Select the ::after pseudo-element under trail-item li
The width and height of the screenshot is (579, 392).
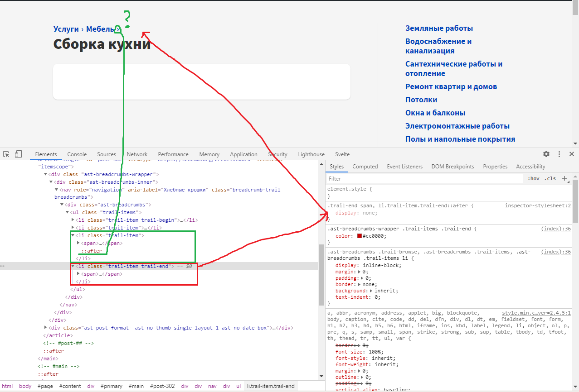[x=92, y=251]
